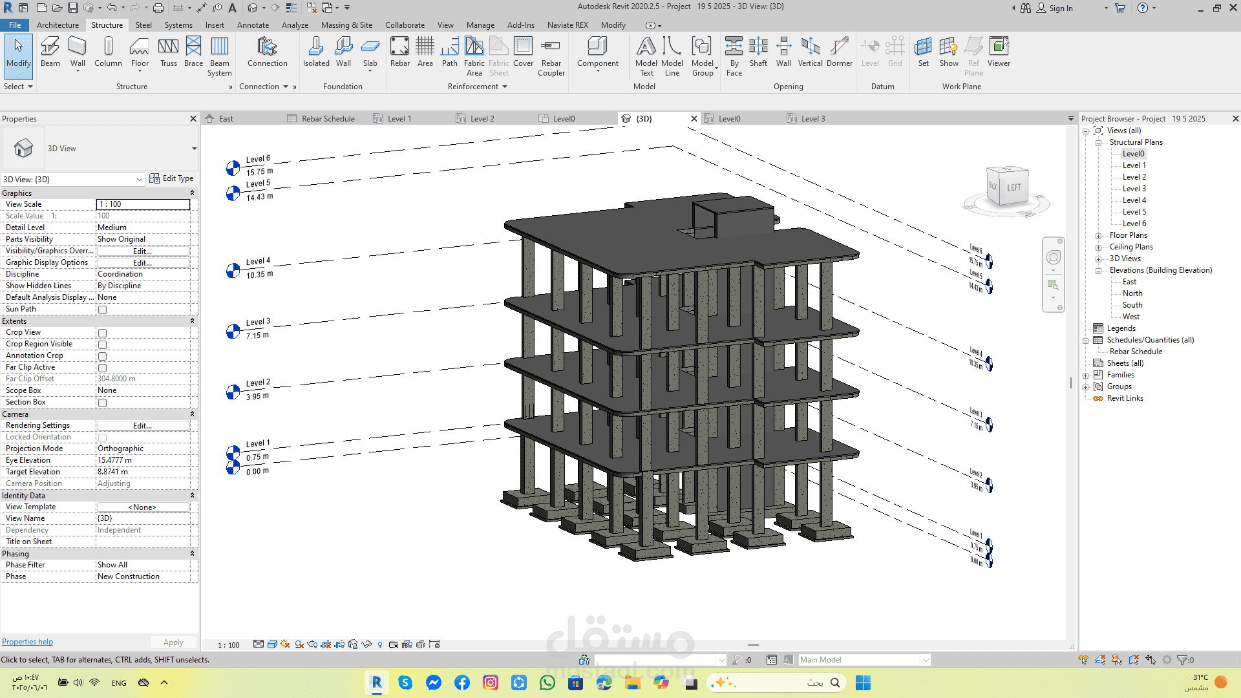Toggle the Sun Path checkbox

[x=102, y=310]
